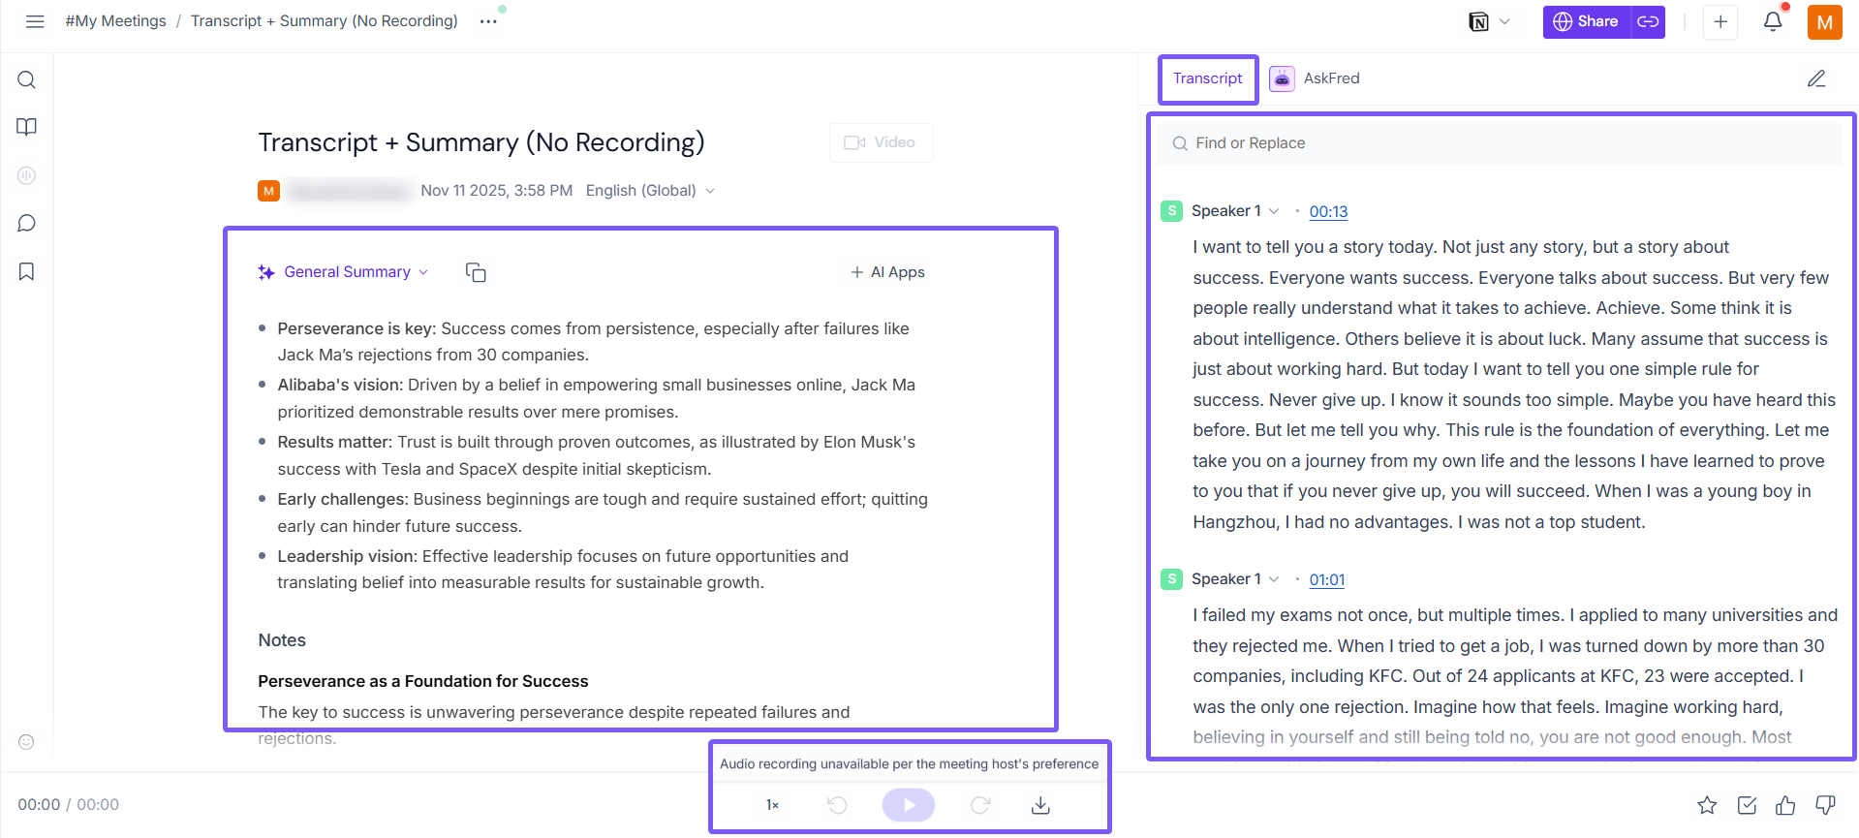1859x838 pixels.
Task: Copy the meeting share link icon
Action: click(x=1648, y=21)
